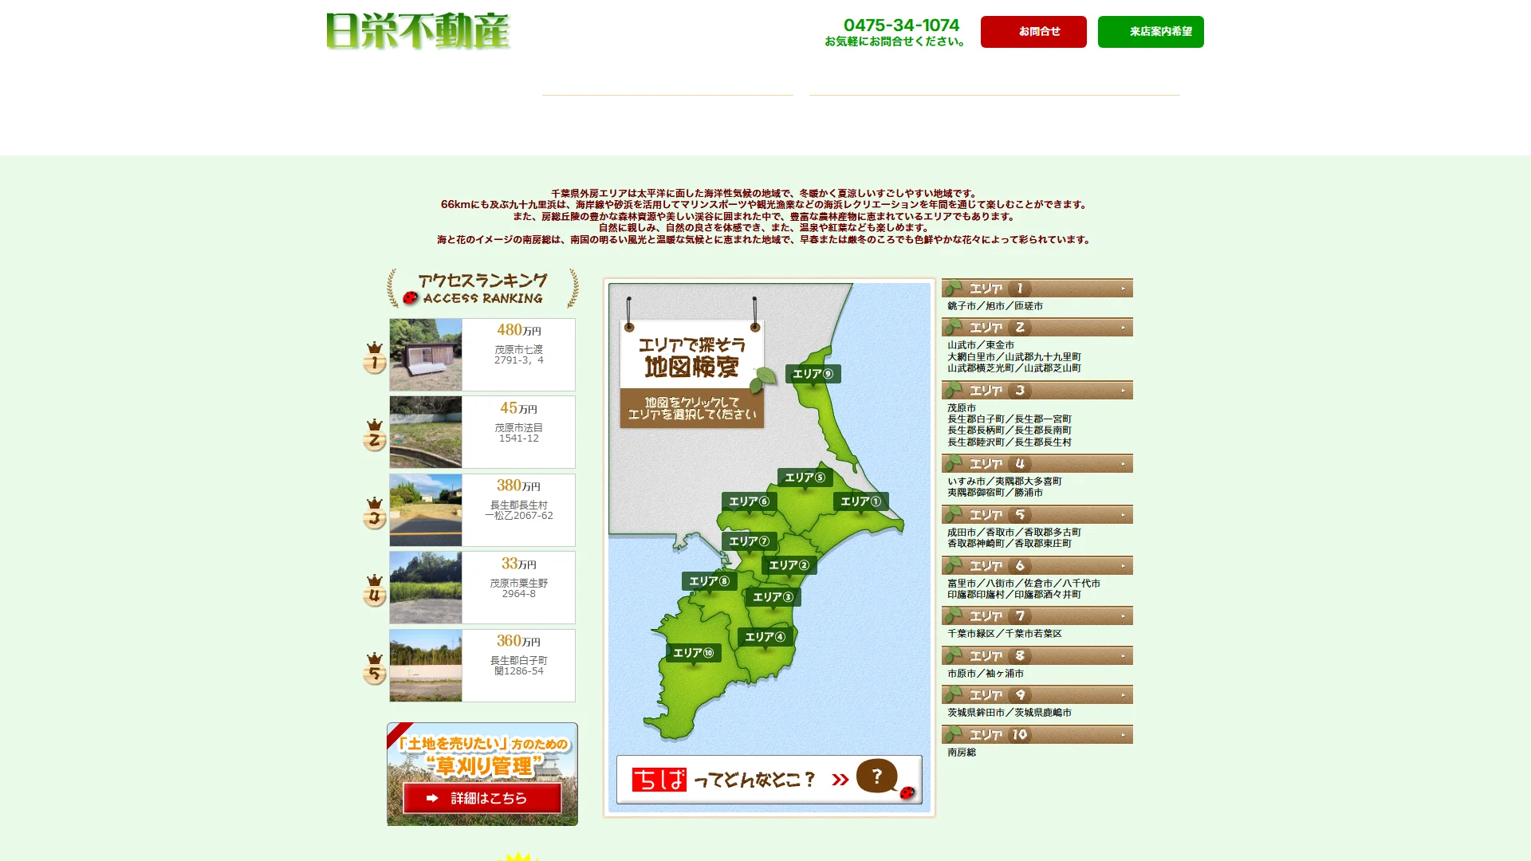Image resolution: width=1531 pixels, height=861 pixels.
Task: Open the エリア 8 list header
Action: coord(1037,655)
